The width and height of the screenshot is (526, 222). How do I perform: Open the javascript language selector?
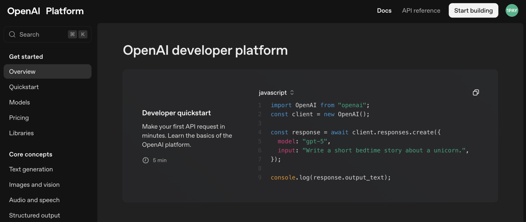tap(276, 93)
